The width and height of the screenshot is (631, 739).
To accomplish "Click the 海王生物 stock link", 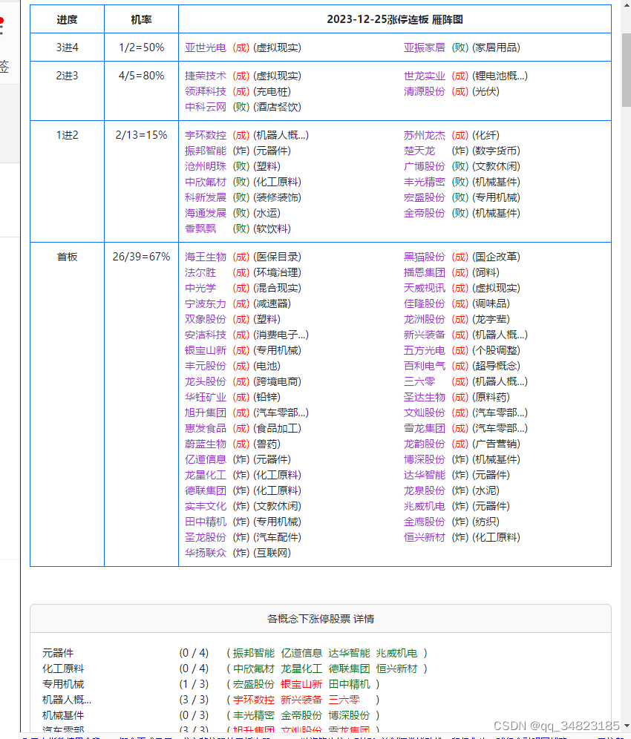I will [205, 257].
